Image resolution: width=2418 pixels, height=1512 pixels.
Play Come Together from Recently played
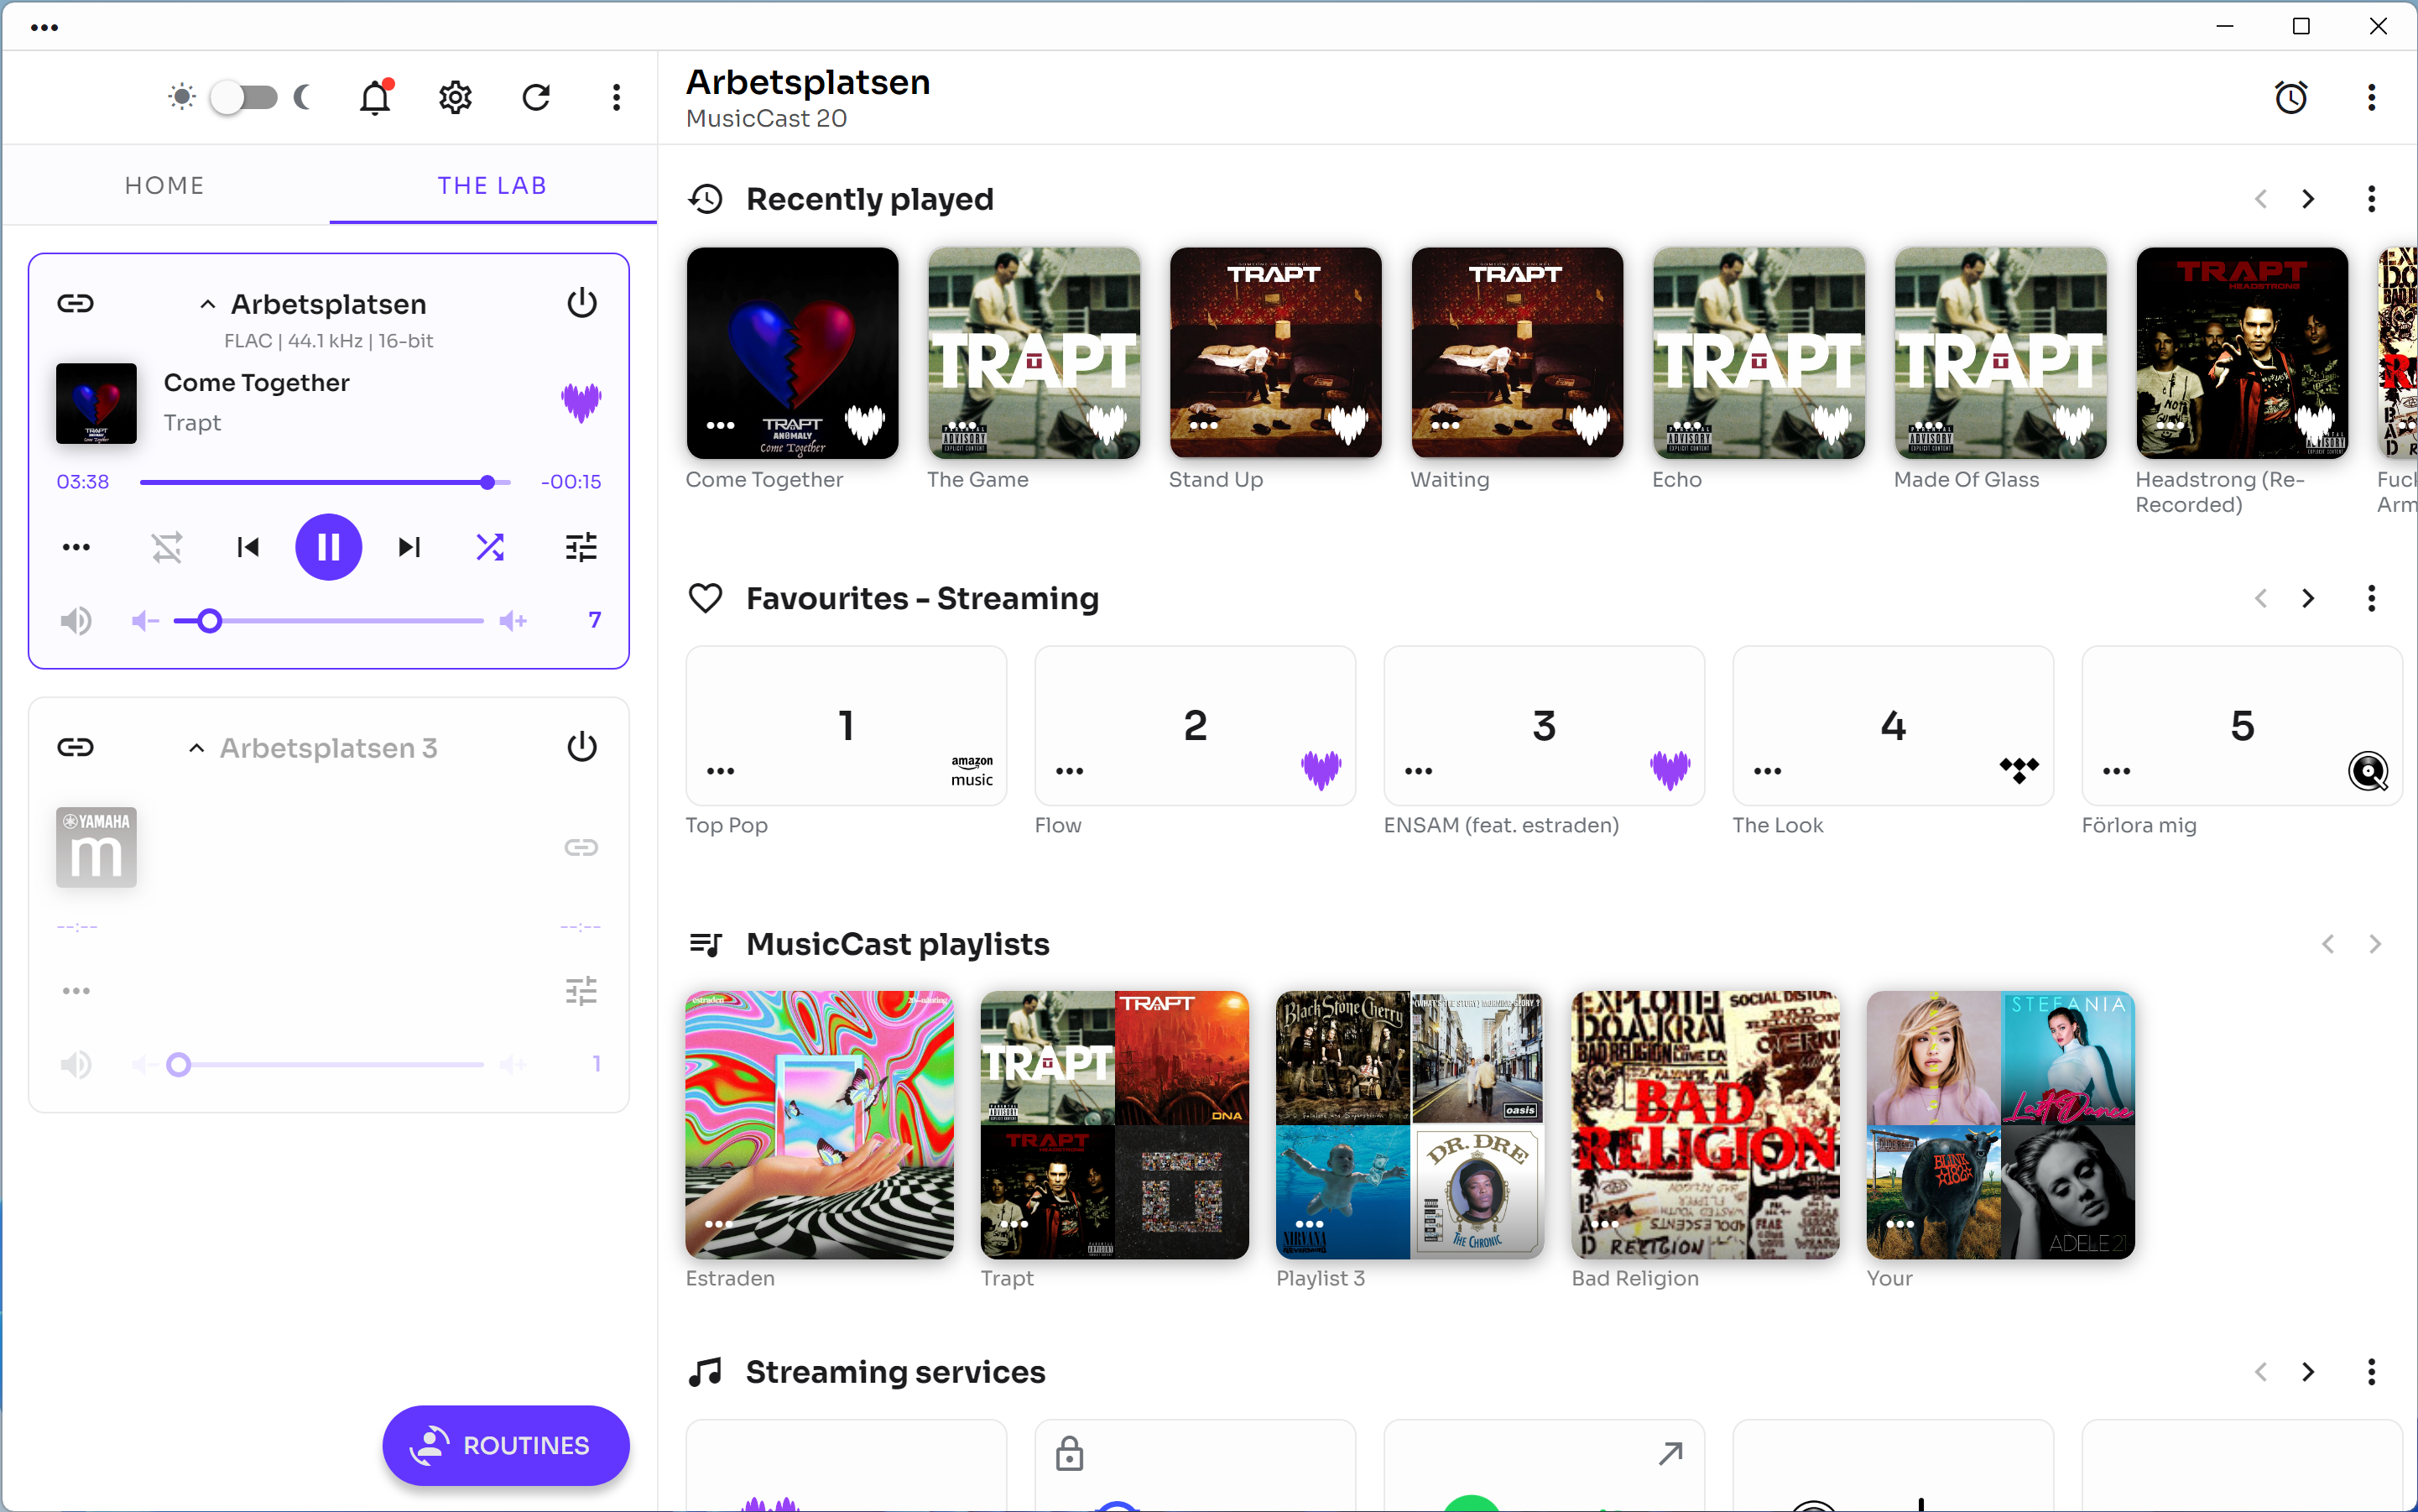(x=792, y=353)
